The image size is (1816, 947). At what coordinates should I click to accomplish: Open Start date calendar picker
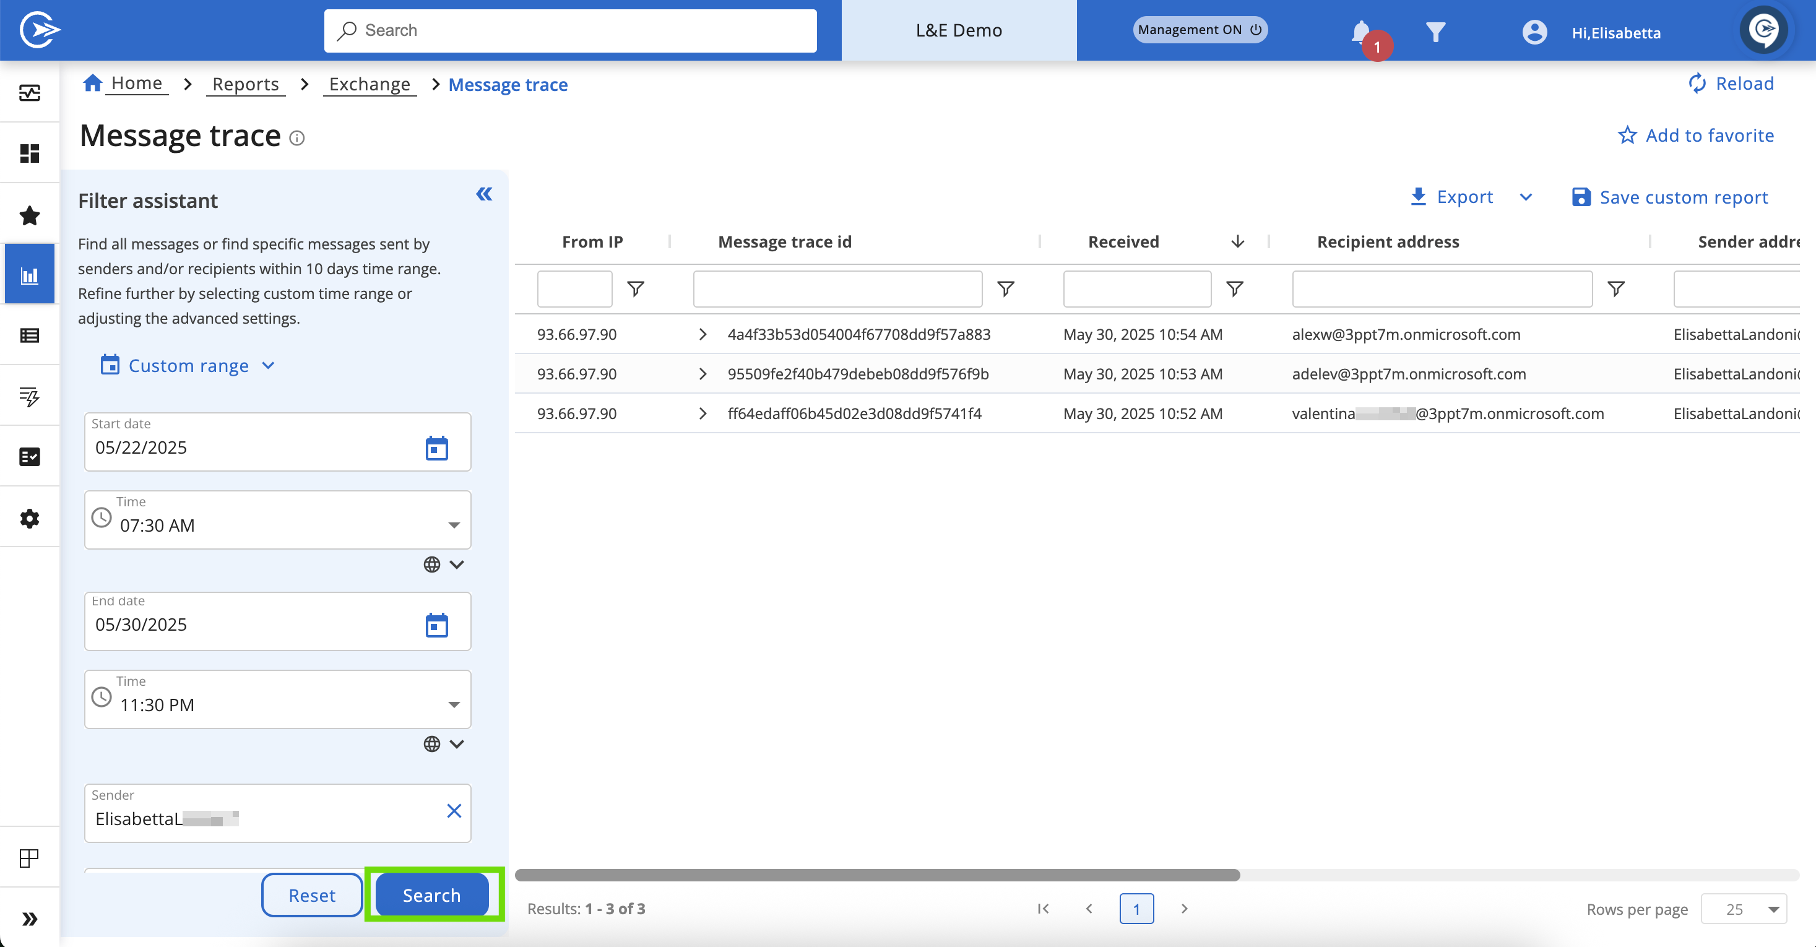pyautogui.click(x=436, y=448)
